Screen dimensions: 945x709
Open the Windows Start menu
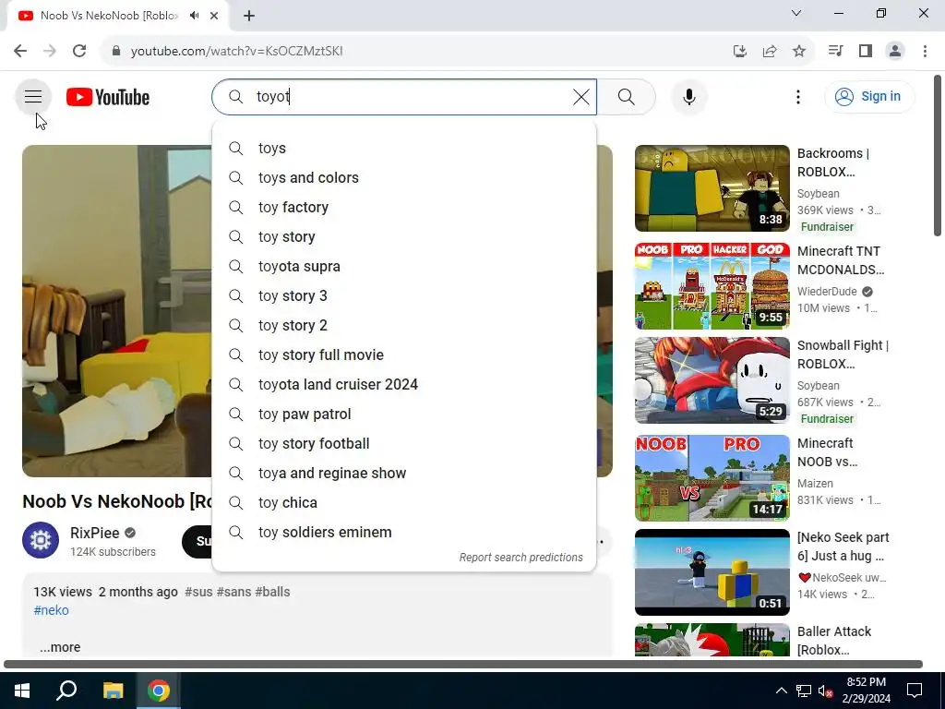click(x=22, y=691)
